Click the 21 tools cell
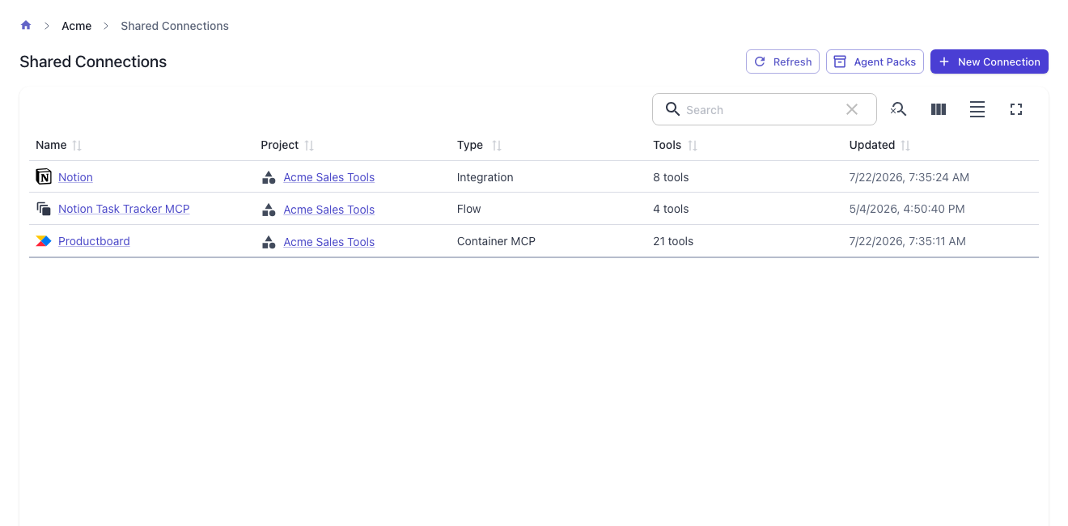The height and width of the screenshot is (526, 1068). click(673, 241)
